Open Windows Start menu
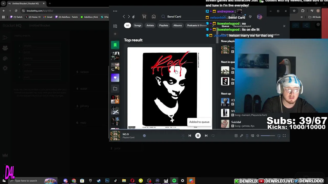This screenshot has width=328, height=184. click(4, 181)
